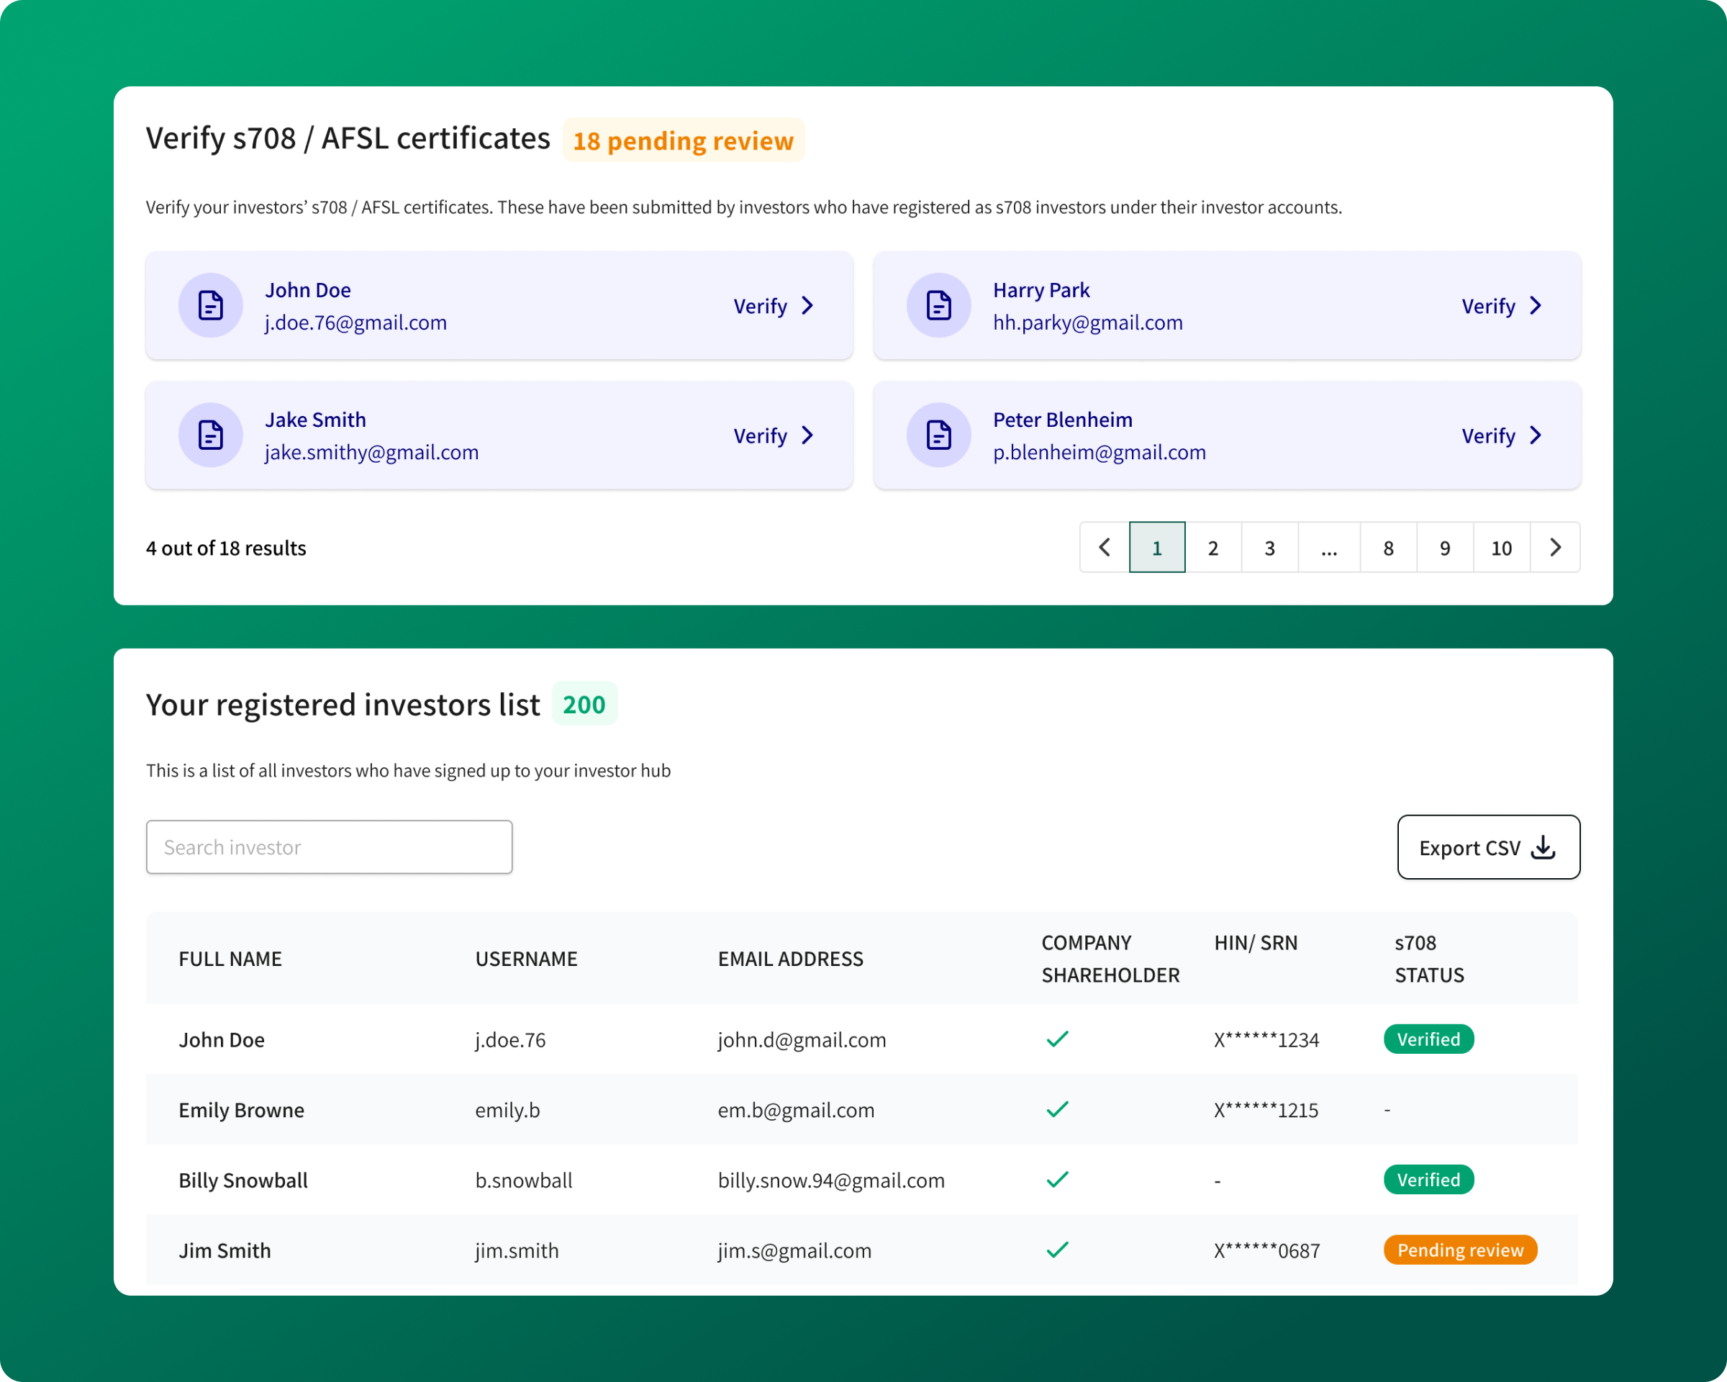Screen dimensions: 1727x1382
Task: Click Billy Snowball's Verified status badge
Action: [x=1428, y=1179]
